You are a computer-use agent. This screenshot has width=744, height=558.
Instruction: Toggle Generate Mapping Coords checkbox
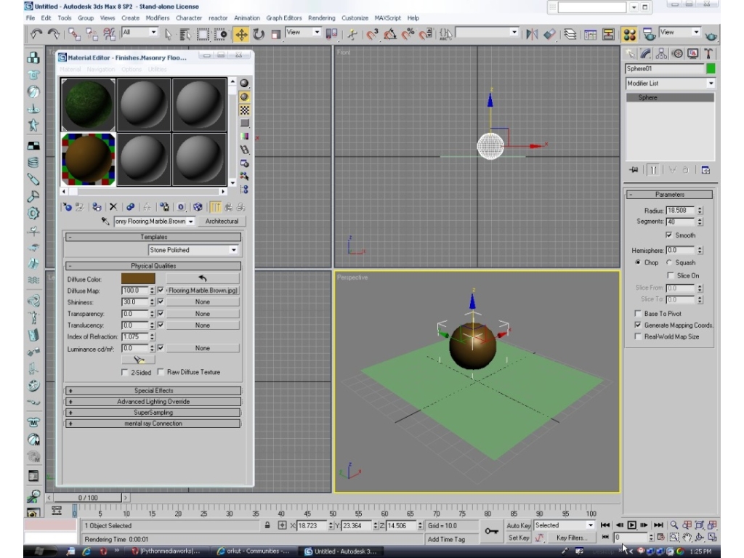(x=638, y=325)
